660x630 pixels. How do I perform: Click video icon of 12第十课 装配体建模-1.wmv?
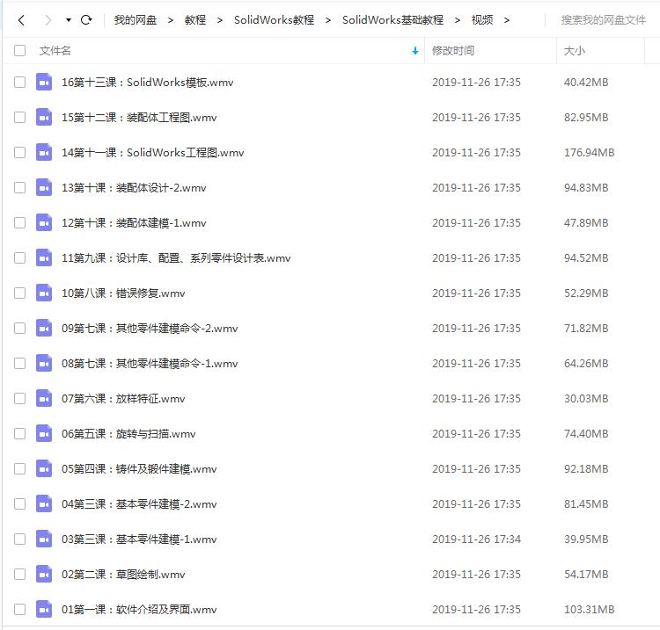tap(44, 222)
